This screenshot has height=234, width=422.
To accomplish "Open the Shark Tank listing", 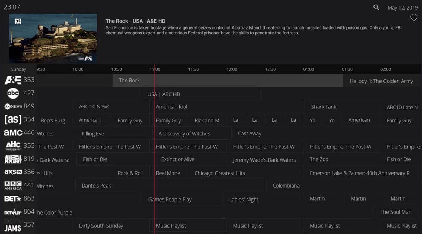I will pos(343,107).
